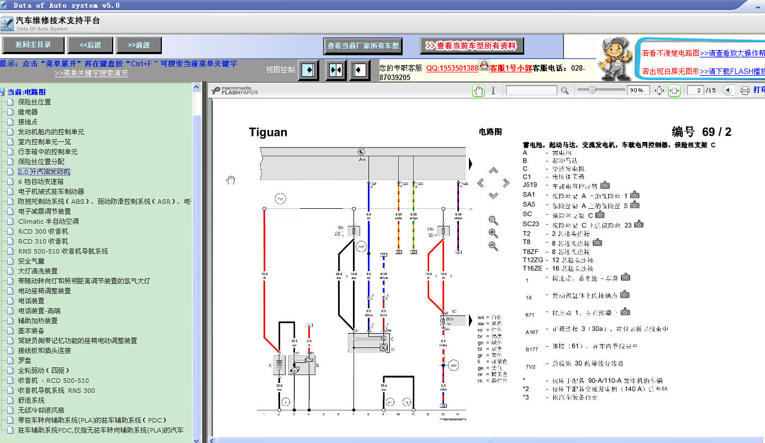This screenshot has width=765, height=443.
Task: Click the up navigation arrow on the diagram
Action: point(494,170)
